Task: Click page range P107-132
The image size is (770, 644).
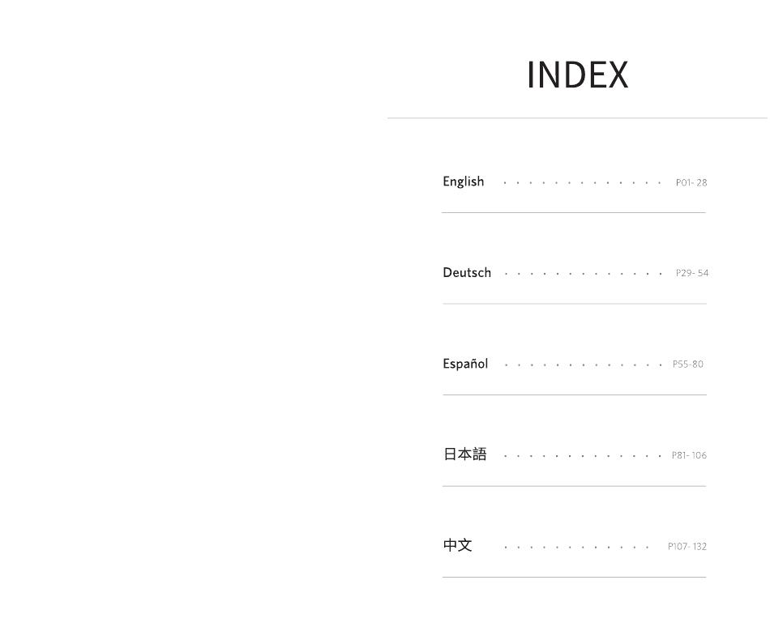Action: (687, 546)
